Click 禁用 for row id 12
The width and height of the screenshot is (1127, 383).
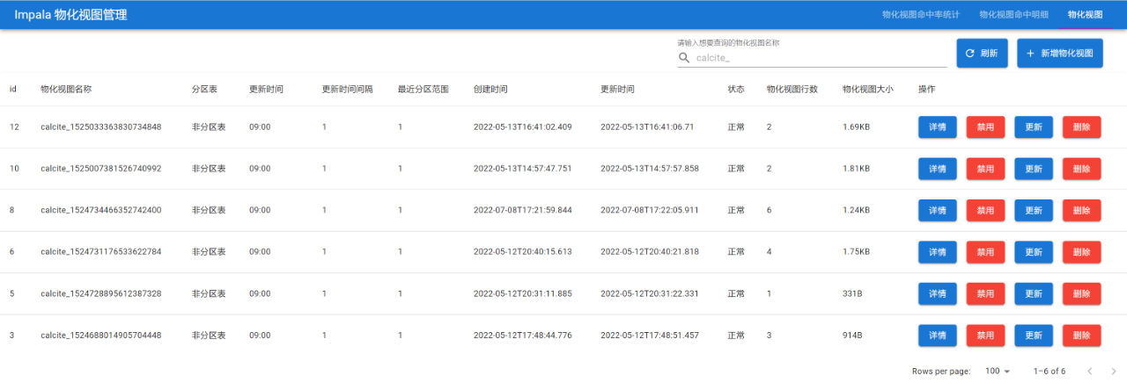[x=985, y=126]
